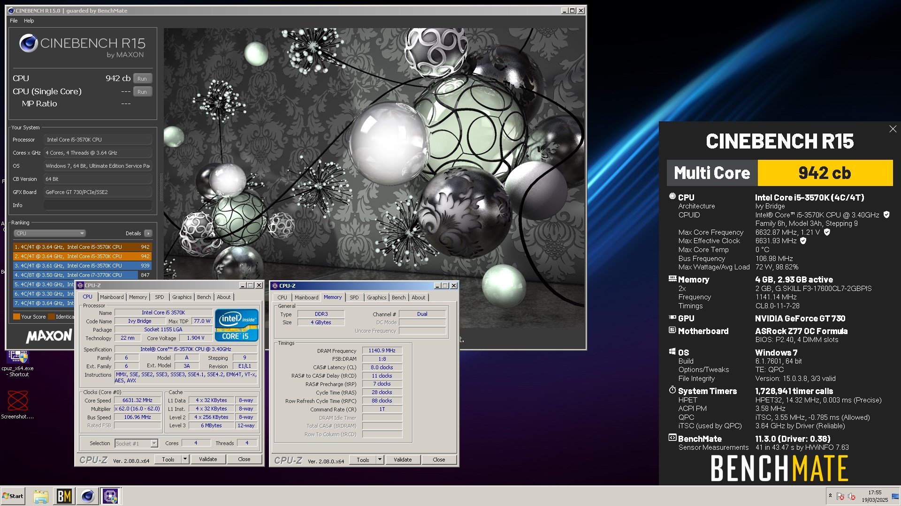
Task: Click the Max Effective Clock verified shield
Action: (x=803, y=241)
